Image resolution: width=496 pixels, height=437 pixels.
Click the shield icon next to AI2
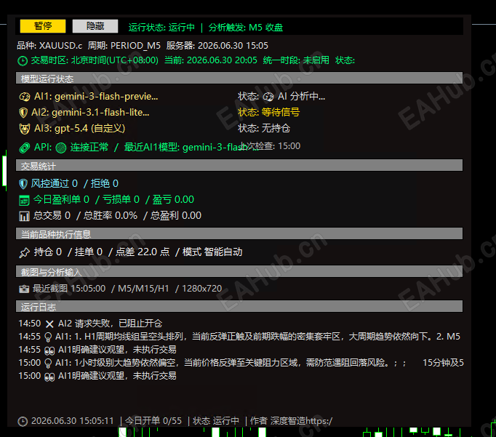click(x=23, y=112)
